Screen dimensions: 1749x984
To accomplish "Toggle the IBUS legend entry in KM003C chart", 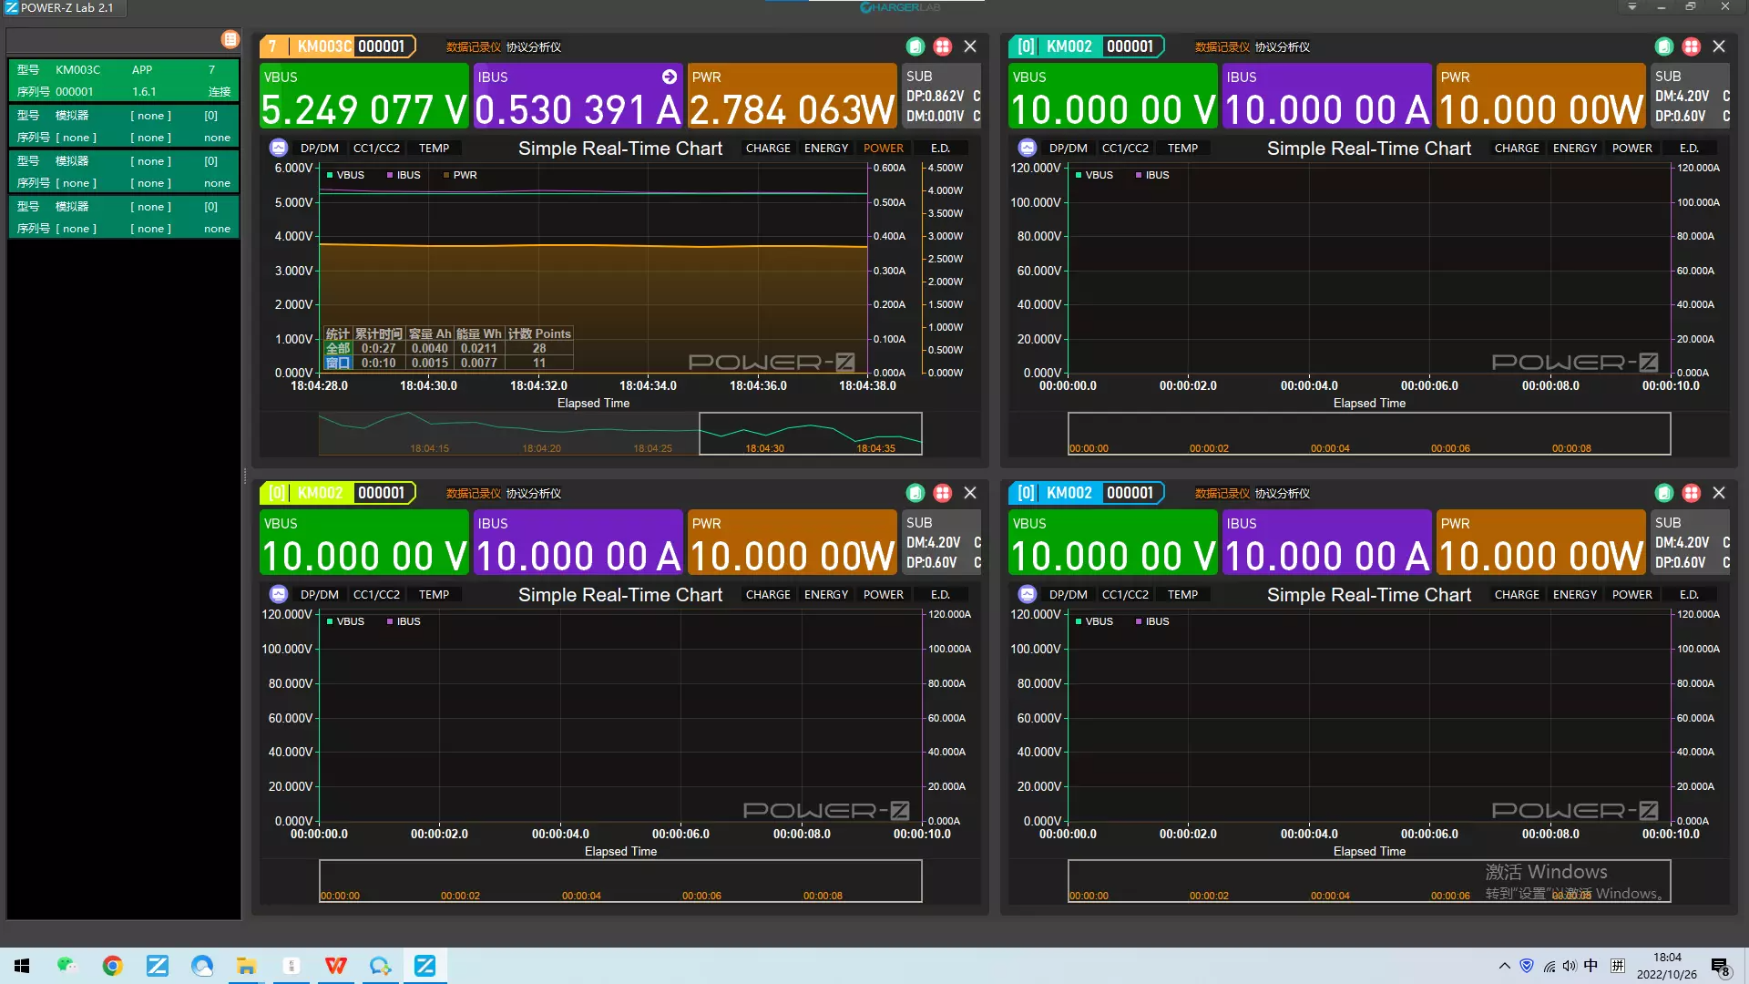I will tap(404, 175).
